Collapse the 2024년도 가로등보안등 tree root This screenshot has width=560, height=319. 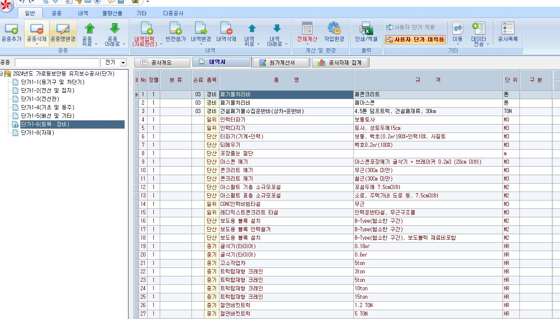pyautogui.click(x=2, y=73)
